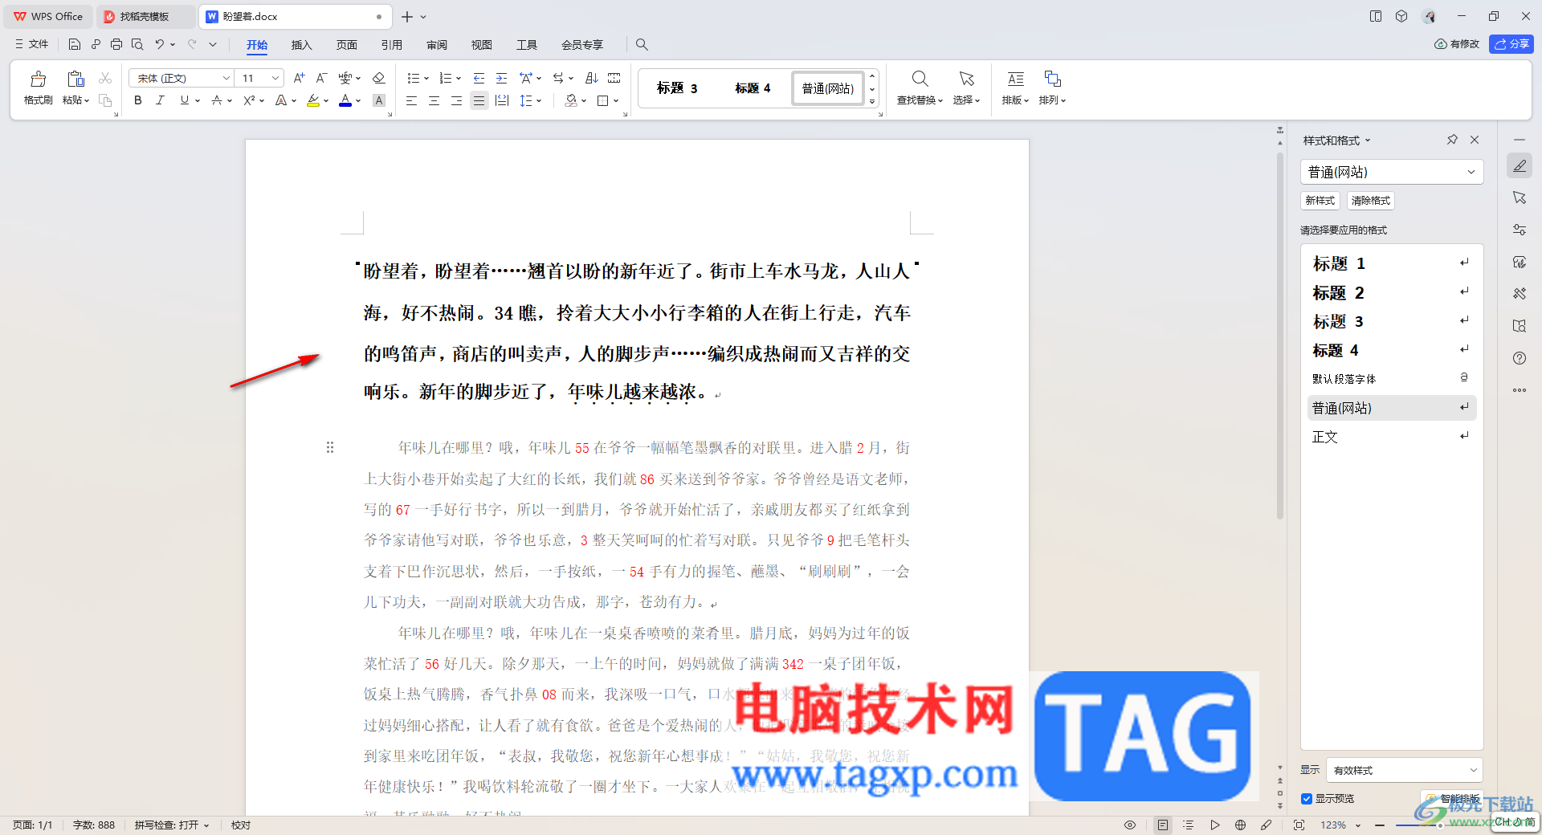Click the Arrange (排列) icon

(x=1052, y=79)
